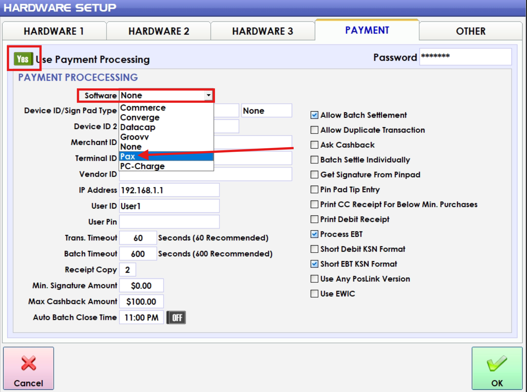Collapse the Software dropdown arrow
The width and height of the screenshot is (527, 392).
point(208,95)
